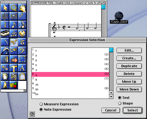Choose the Note Expression radio button
This screenshot has width=147, height=119.
41,110
